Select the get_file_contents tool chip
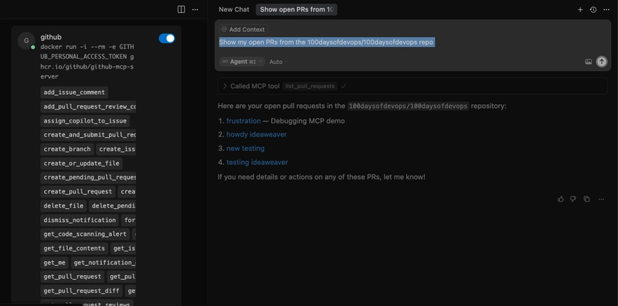This screenshot has width=618, height=306. tap(74, 248)
